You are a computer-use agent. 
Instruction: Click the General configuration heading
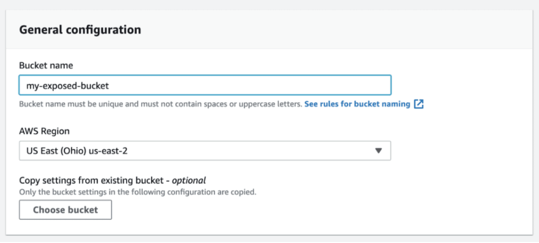[x=80, y=29]
